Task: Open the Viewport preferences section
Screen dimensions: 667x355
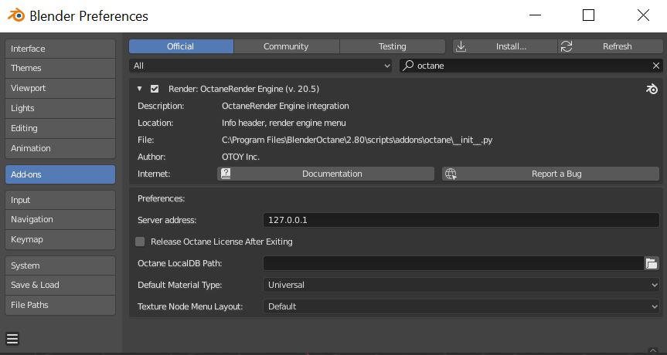Action: point(60,88)
